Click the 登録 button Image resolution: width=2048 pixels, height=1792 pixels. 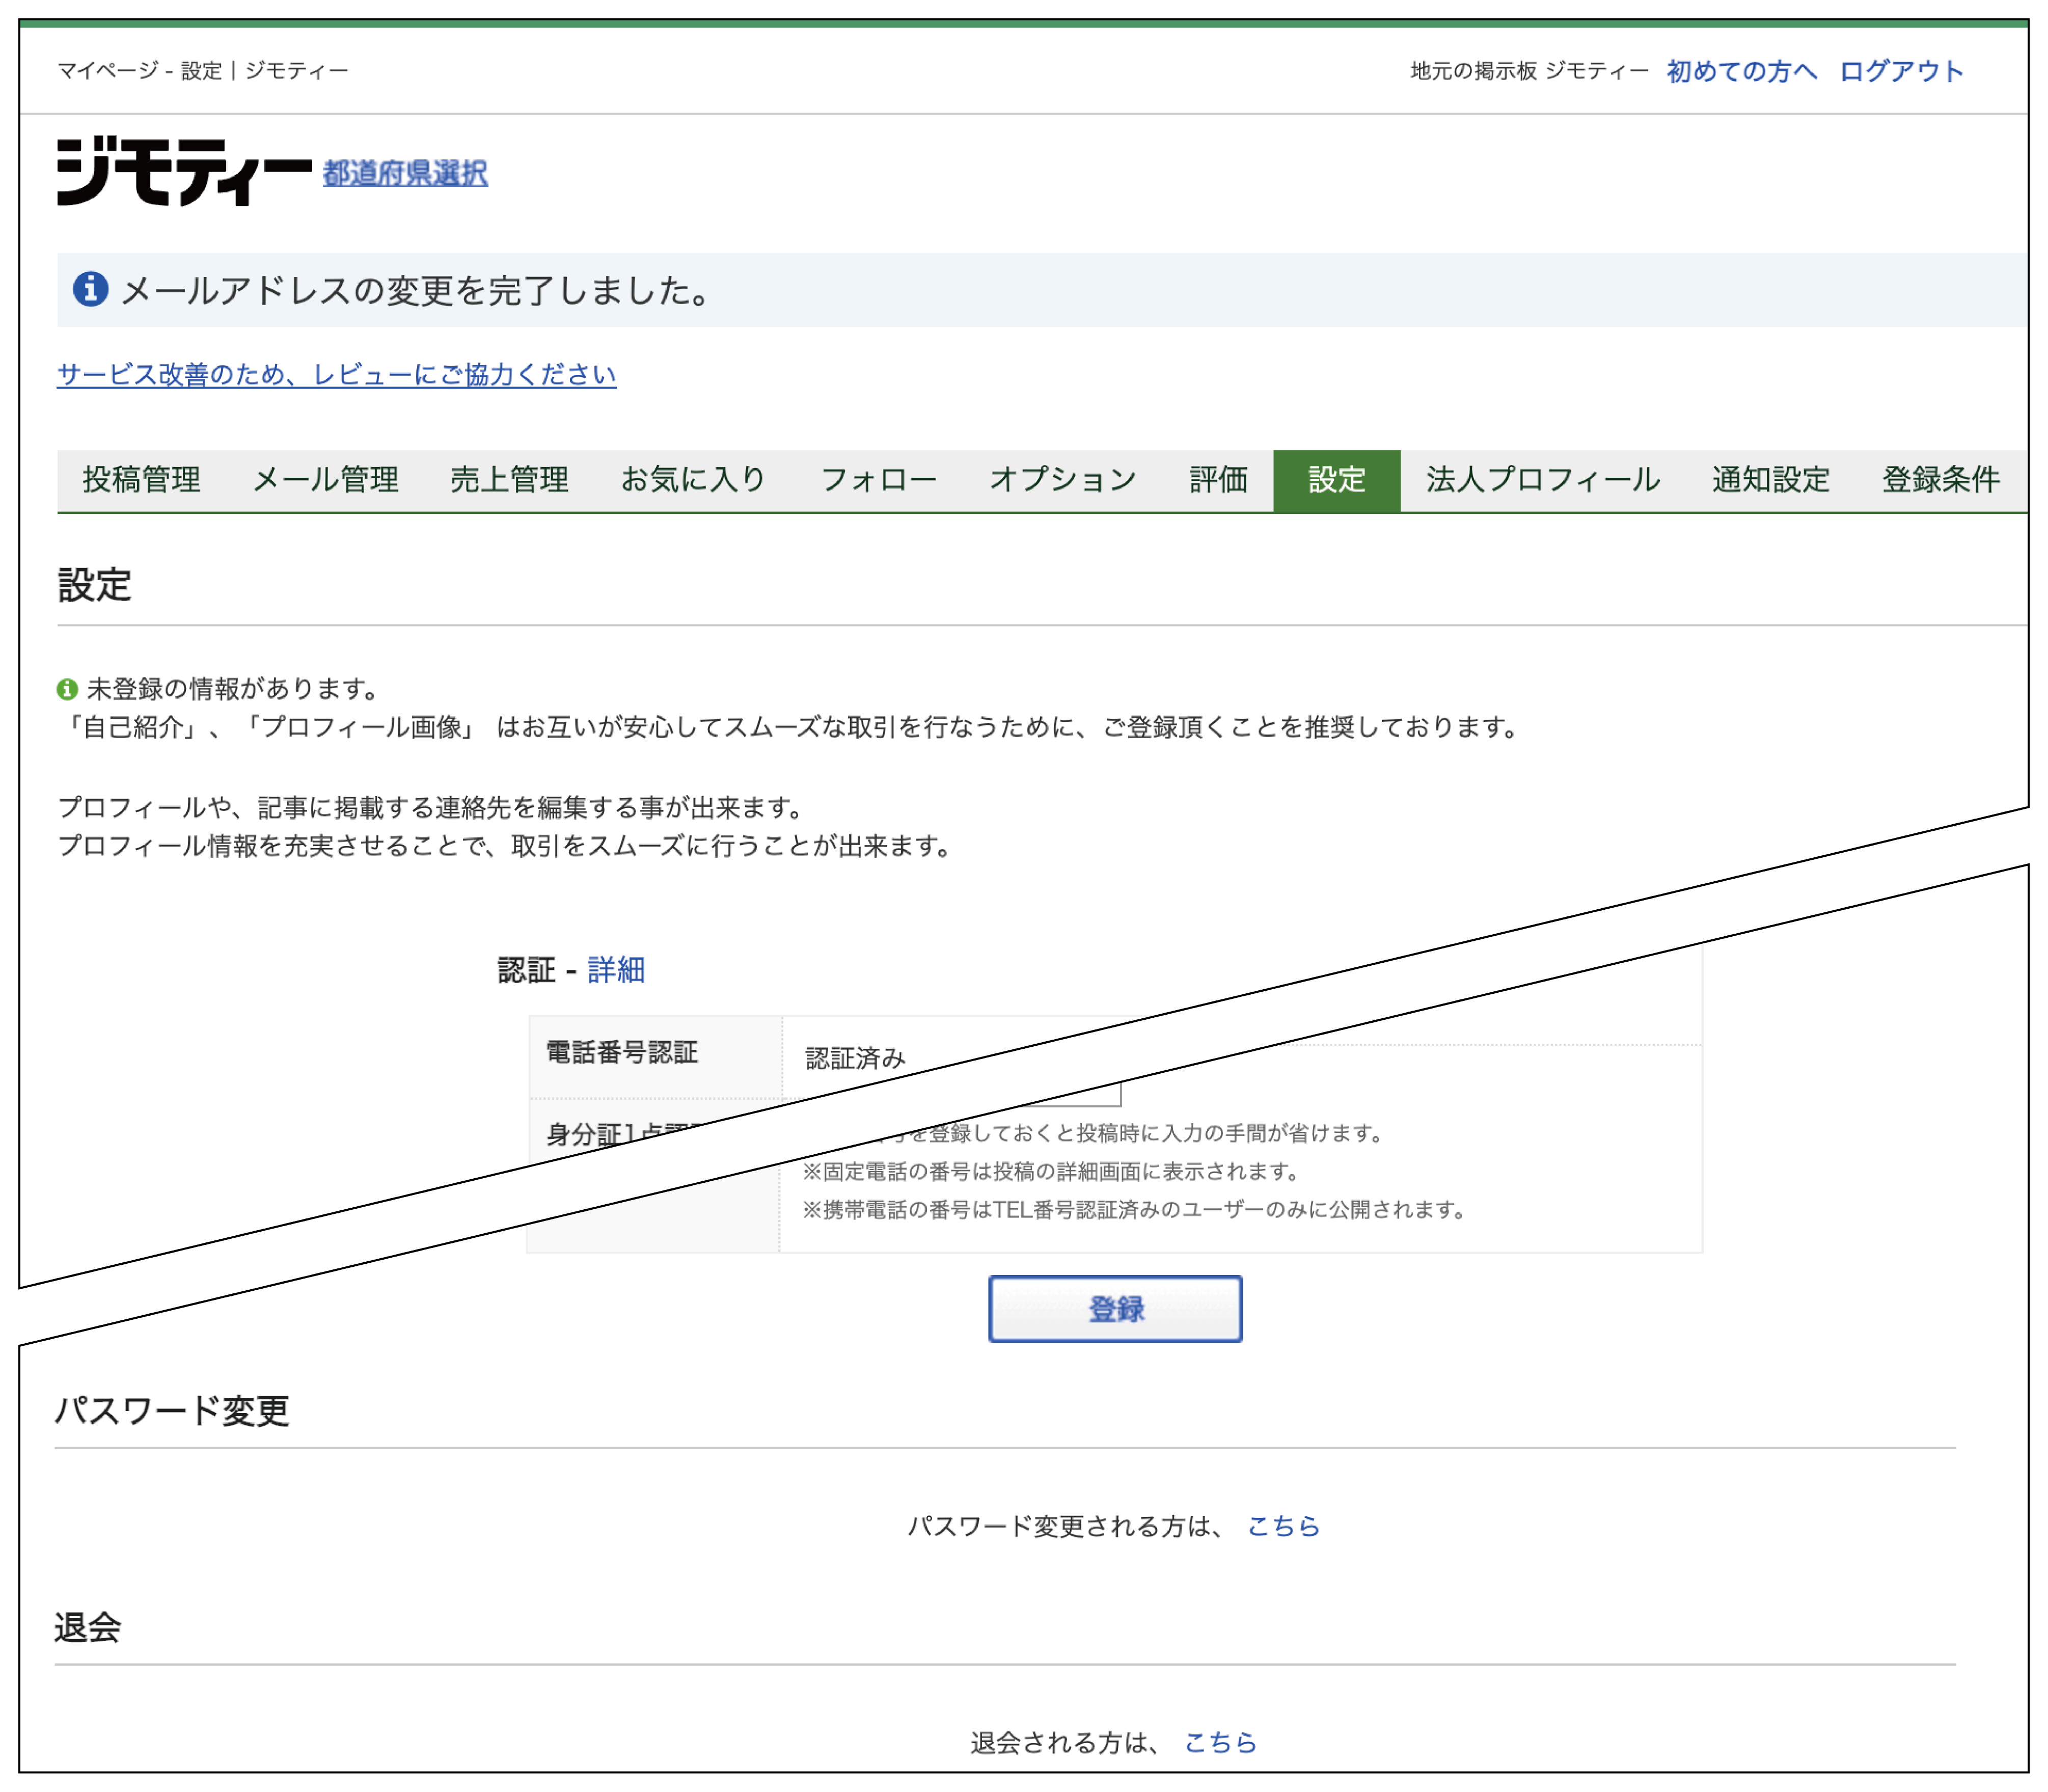[1115, 1308]
